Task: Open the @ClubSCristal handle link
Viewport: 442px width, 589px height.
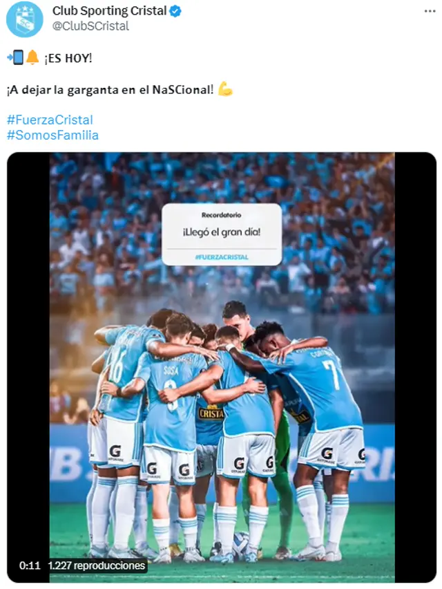Action: [x=90, y=26]
